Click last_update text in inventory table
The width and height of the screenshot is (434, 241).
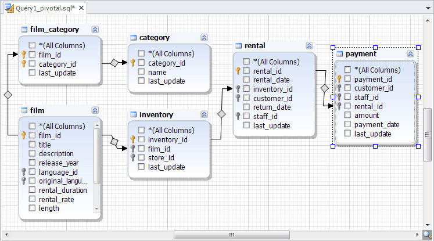166,167
